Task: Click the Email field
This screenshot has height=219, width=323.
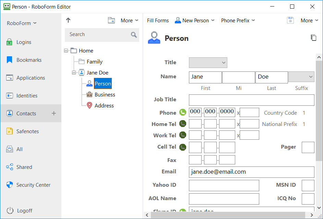Action: click(x=252, y=172)
